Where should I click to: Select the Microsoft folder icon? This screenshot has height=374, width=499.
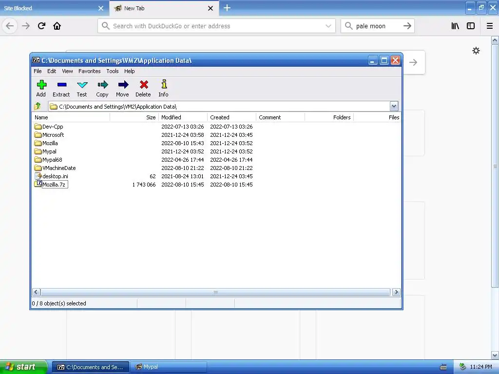[x=38, y=135]
